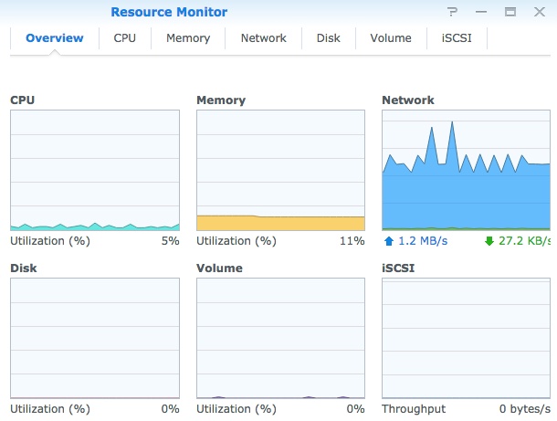Image resolution: width=557 pixels, height=421 pixels.
Task: Open the Volume tab
Action: click(391, 38)
